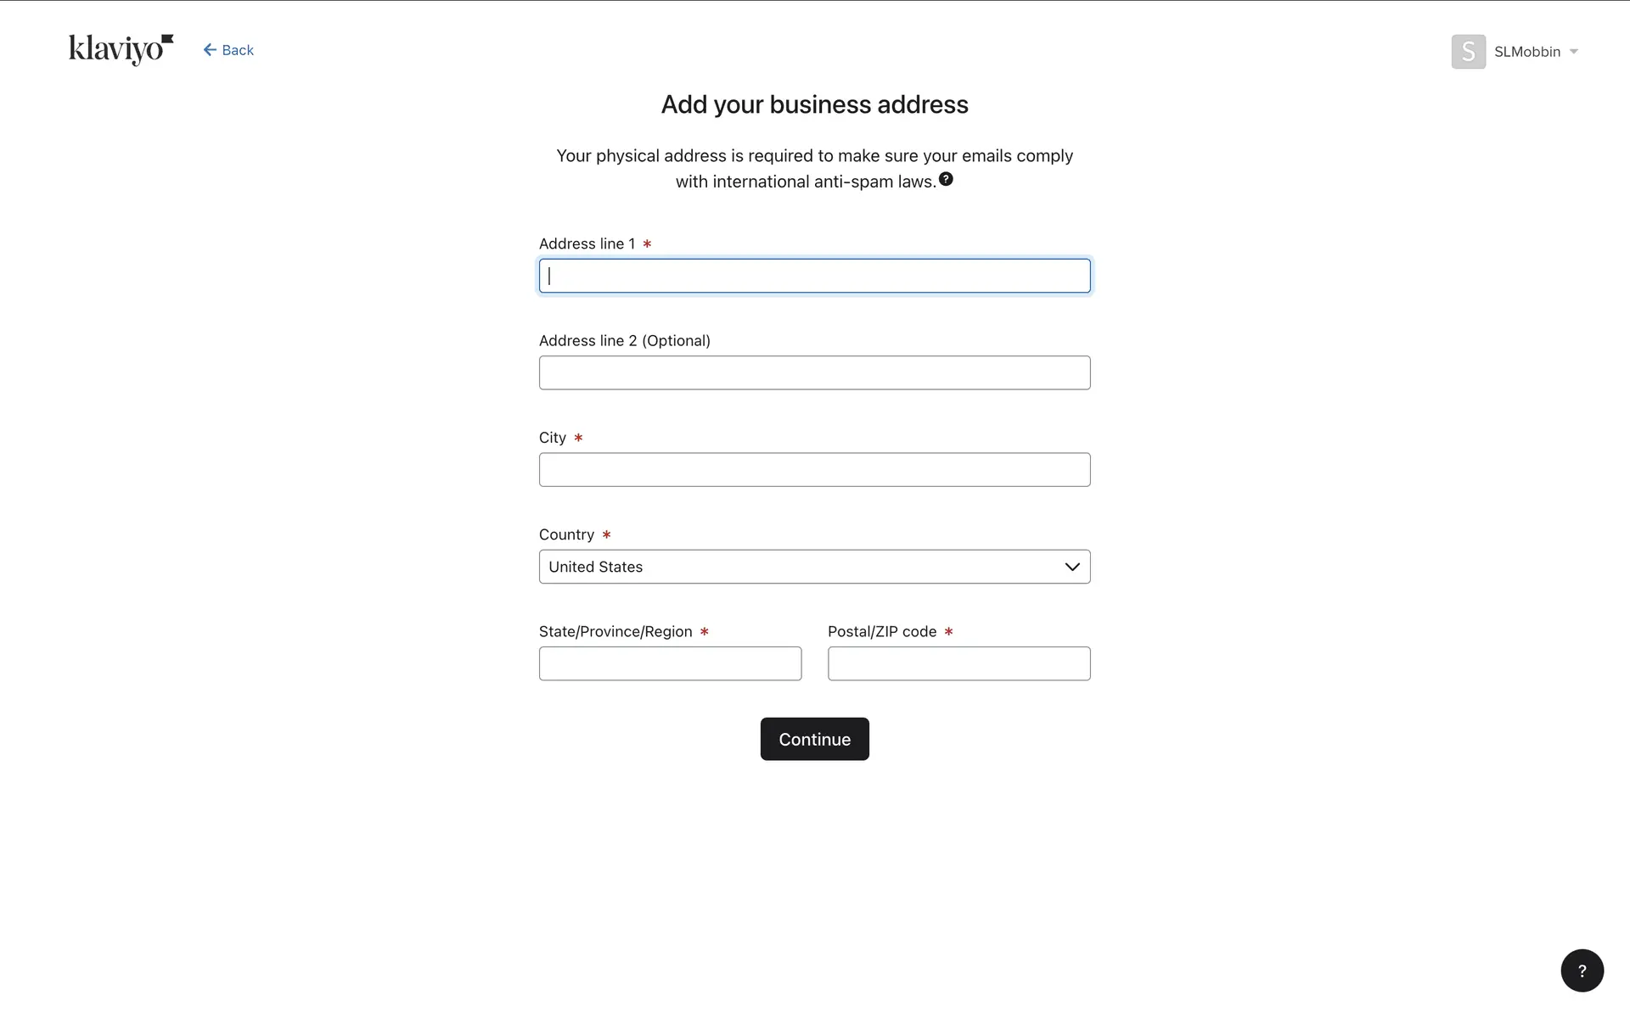The width and height of the screenshot is (1630, 1018).
Task: Click the State/Province/Region input
Action: click(670, 663)
